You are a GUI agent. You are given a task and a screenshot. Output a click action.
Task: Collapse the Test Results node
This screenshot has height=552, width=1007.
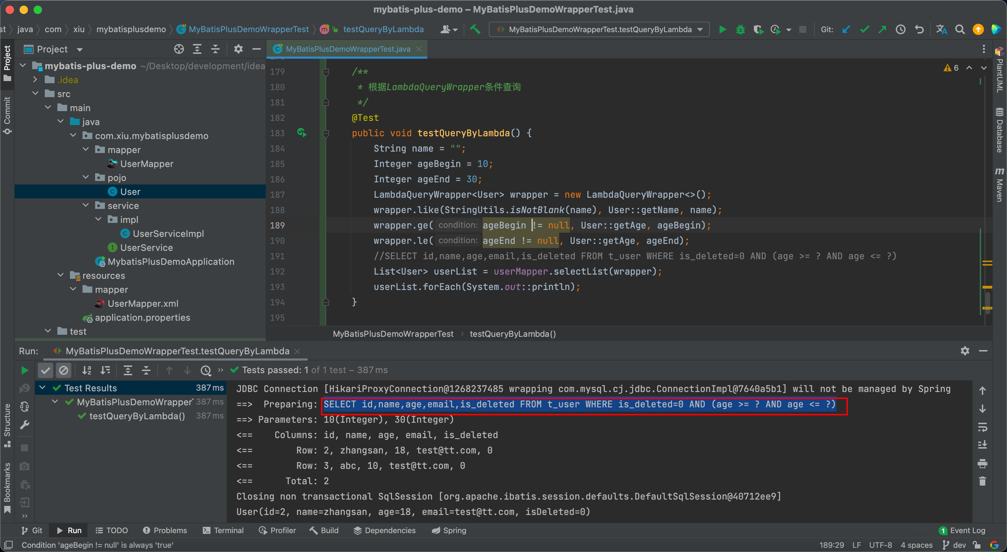pos(43,387)
